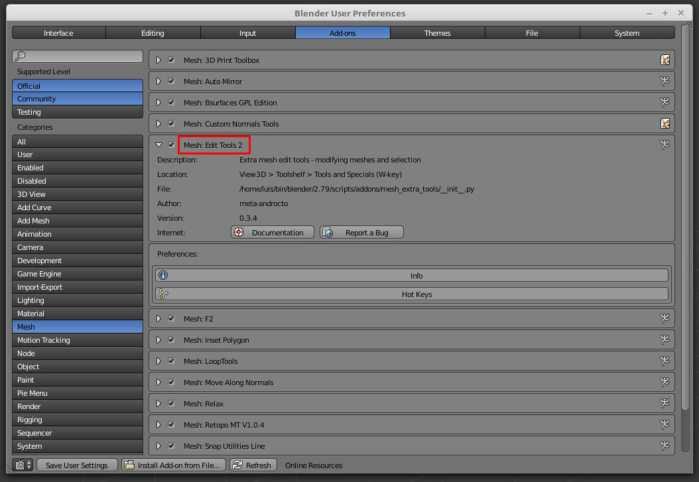Image resolution: width=699 pixels, height=482 pixels.
Task: Open the Info preferences section
Action: coord(411,275)
